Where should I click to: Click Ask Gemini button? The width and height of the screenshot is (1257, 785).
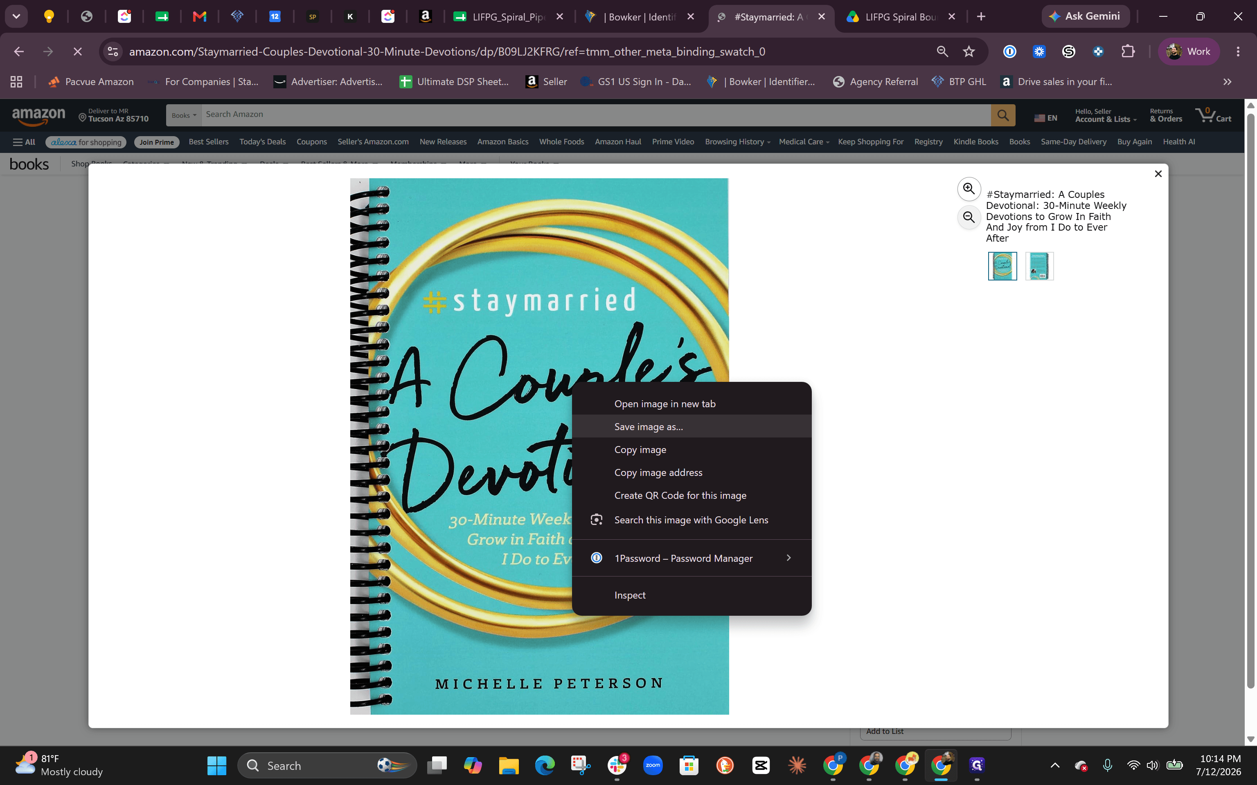(x=1085, y=16)
